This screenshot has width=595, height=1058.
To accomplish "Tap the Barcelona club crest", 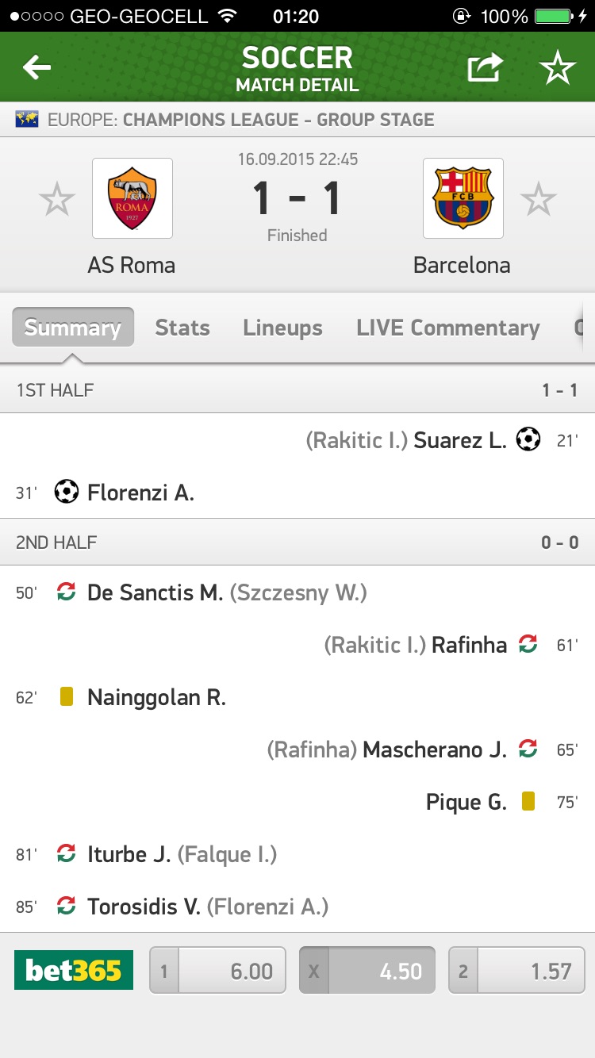I will click(x=463, y=198).
